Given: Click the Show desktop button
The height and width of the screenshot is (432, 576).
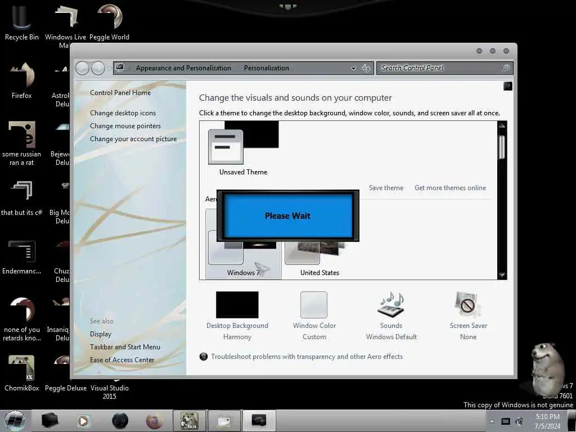Looking at the screenshot, I should point(571,421).
